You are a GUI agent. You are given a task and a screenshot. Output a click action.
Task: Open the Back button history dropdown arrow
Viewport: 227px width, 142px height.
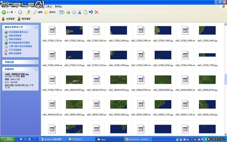tap(15, 12)
